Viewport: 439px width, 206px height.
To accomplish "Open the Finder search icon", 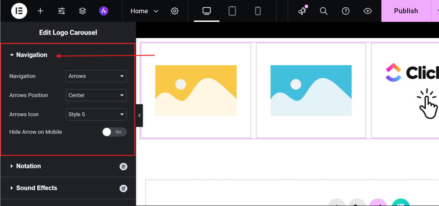I will 324,11.
